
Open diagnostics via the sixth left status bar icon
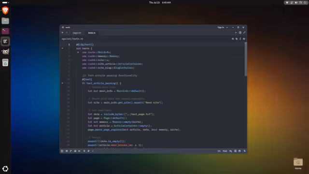point(84,151)
